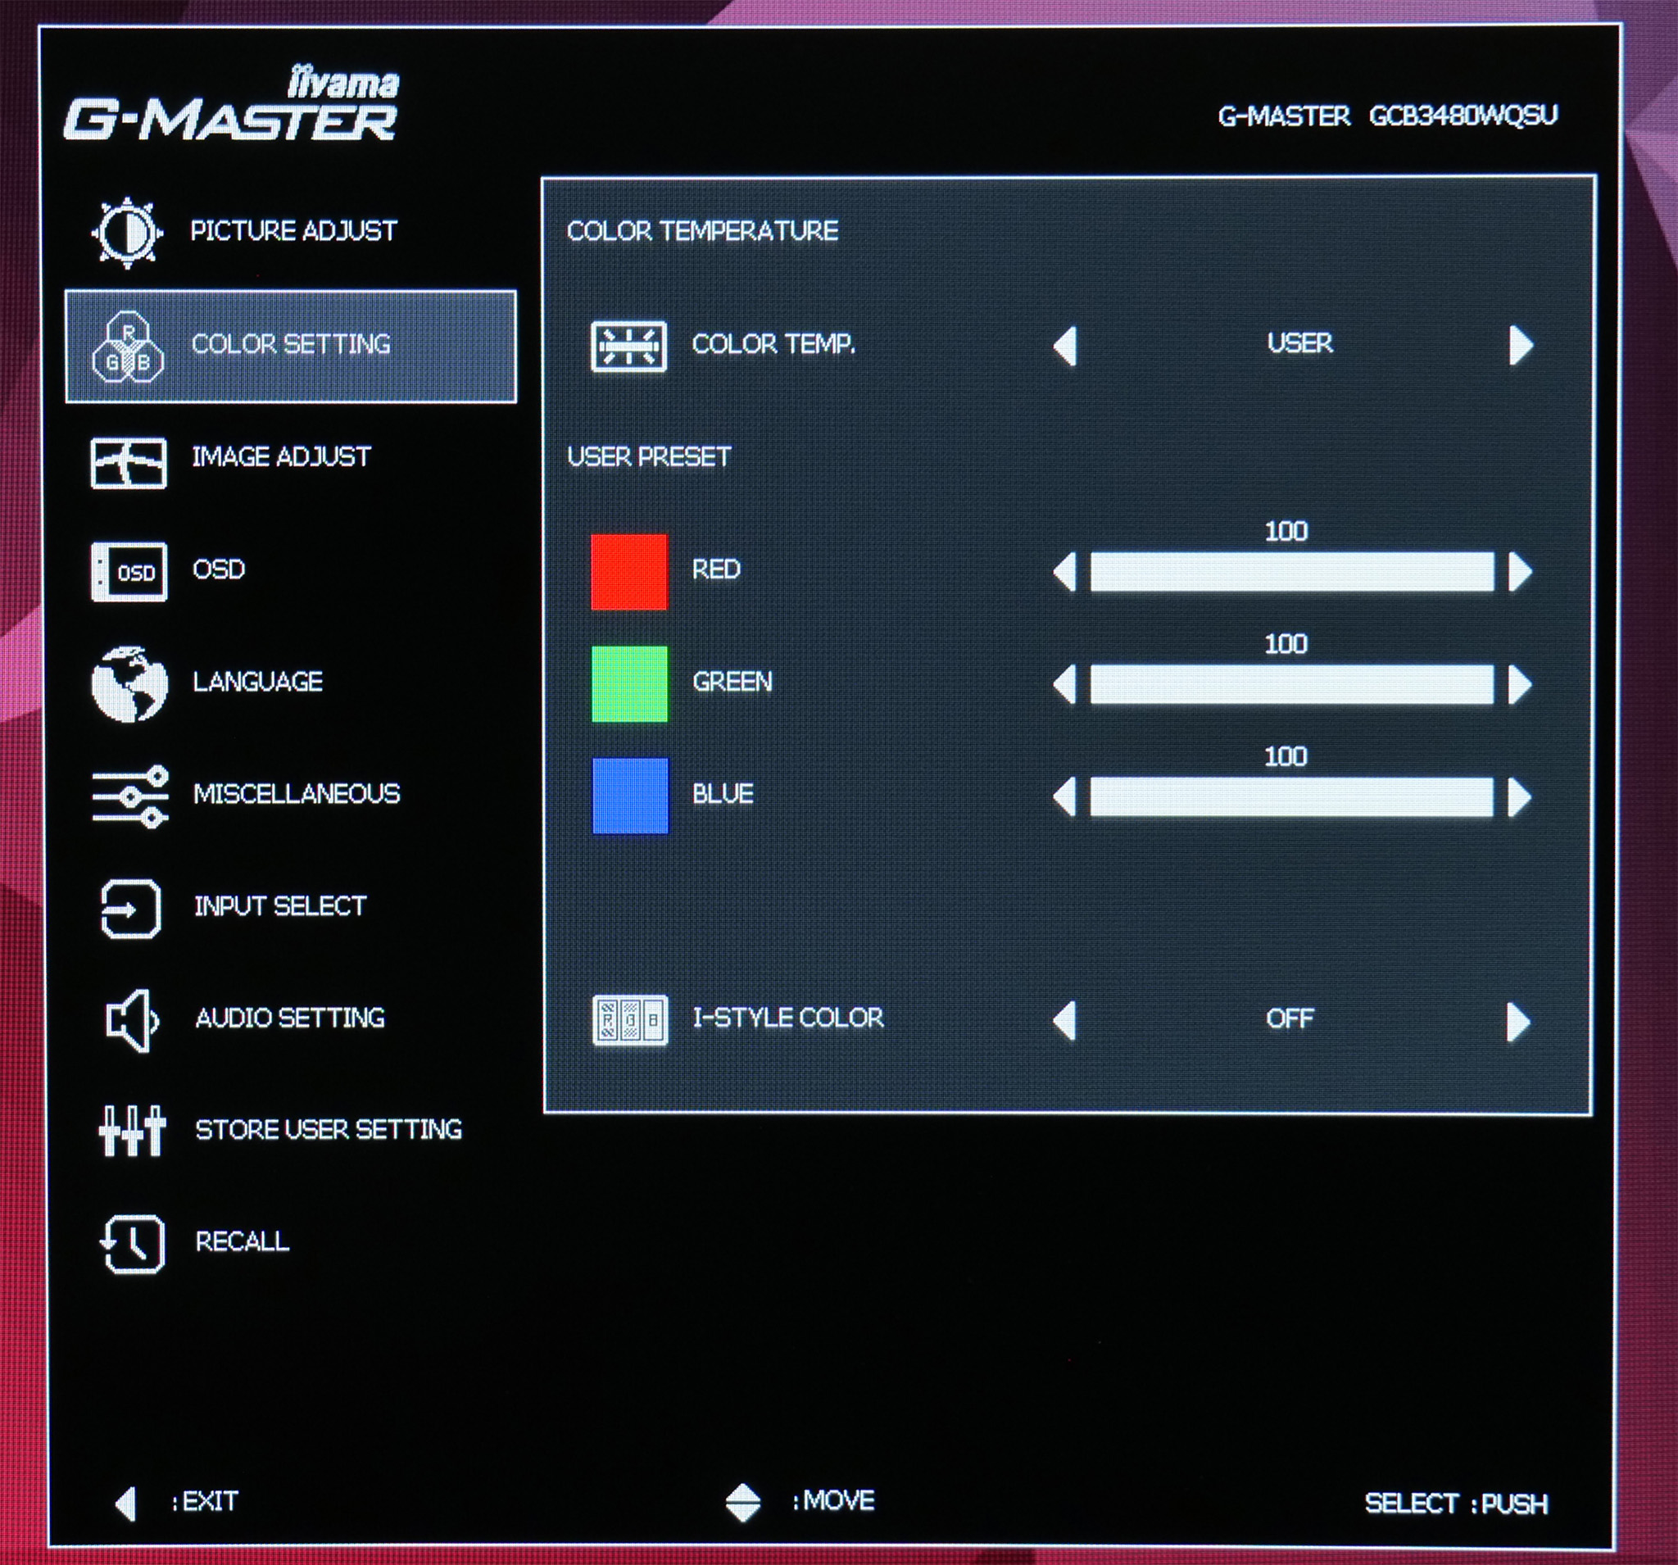Click the I-Style Color OFF value
Screen dimensions: 1678x1565
click(x=1289, y=1018)
